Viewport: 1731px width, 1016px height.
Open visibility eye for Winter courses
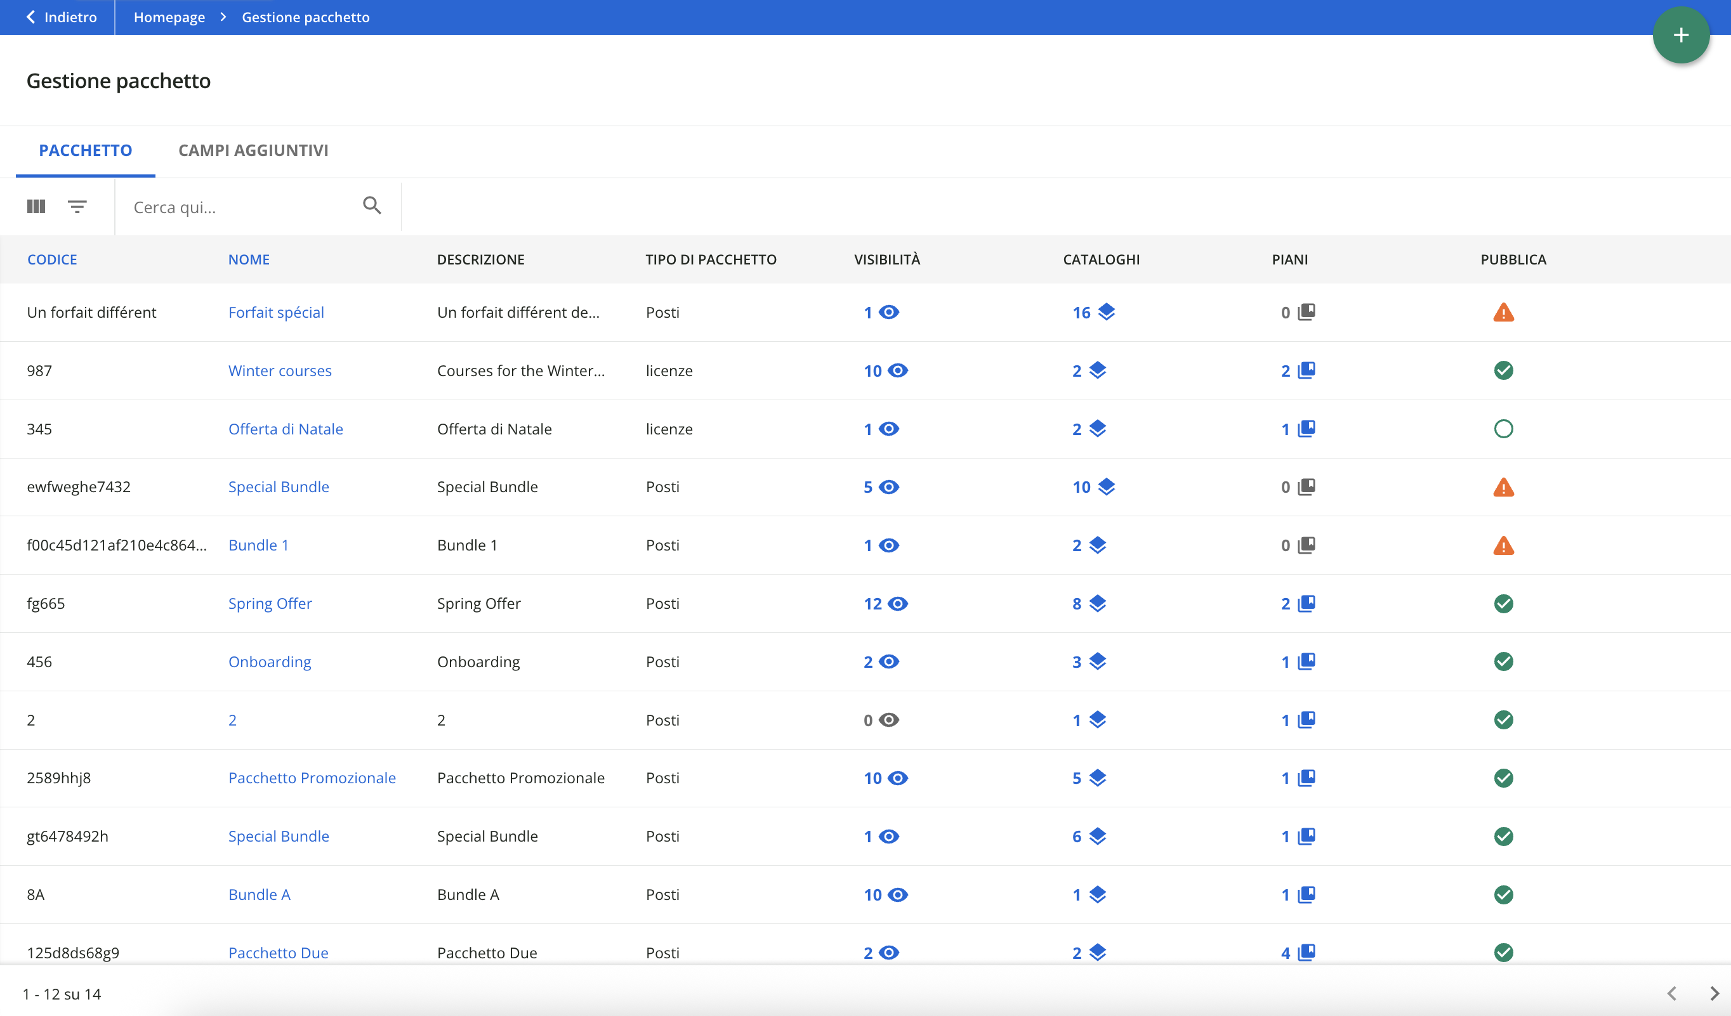[898, 371]
